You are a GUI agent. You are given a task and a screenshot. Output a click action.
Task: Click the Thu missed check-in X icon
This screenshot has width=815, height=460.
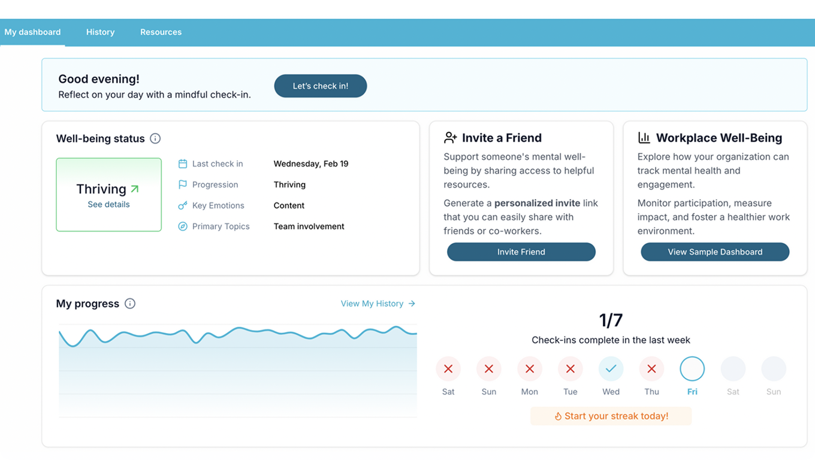(651, 369)
